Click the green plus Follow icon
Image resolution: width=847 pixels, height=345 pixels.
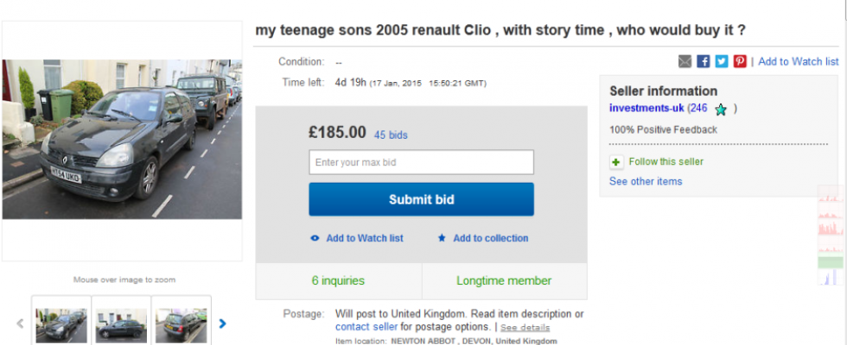pyautogui.click(x=616, y=161)
